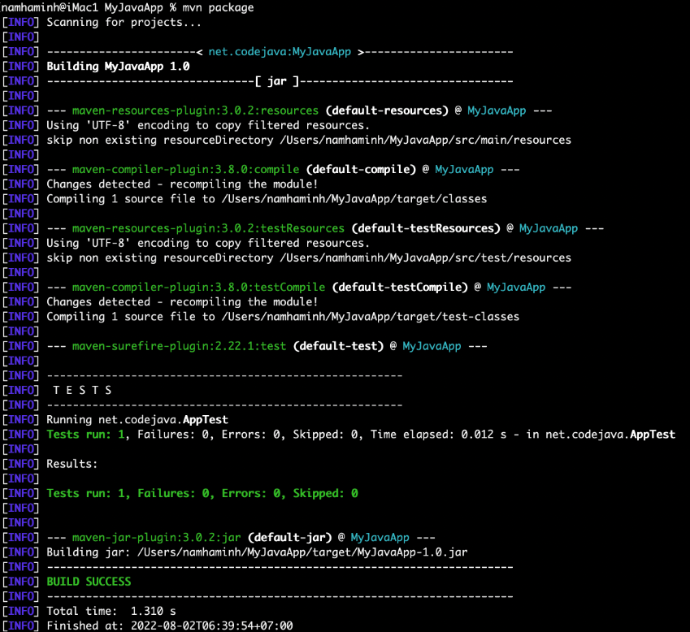690x632 pixels.
Task: Click the mvn package command text
Action: coord(219,7)
